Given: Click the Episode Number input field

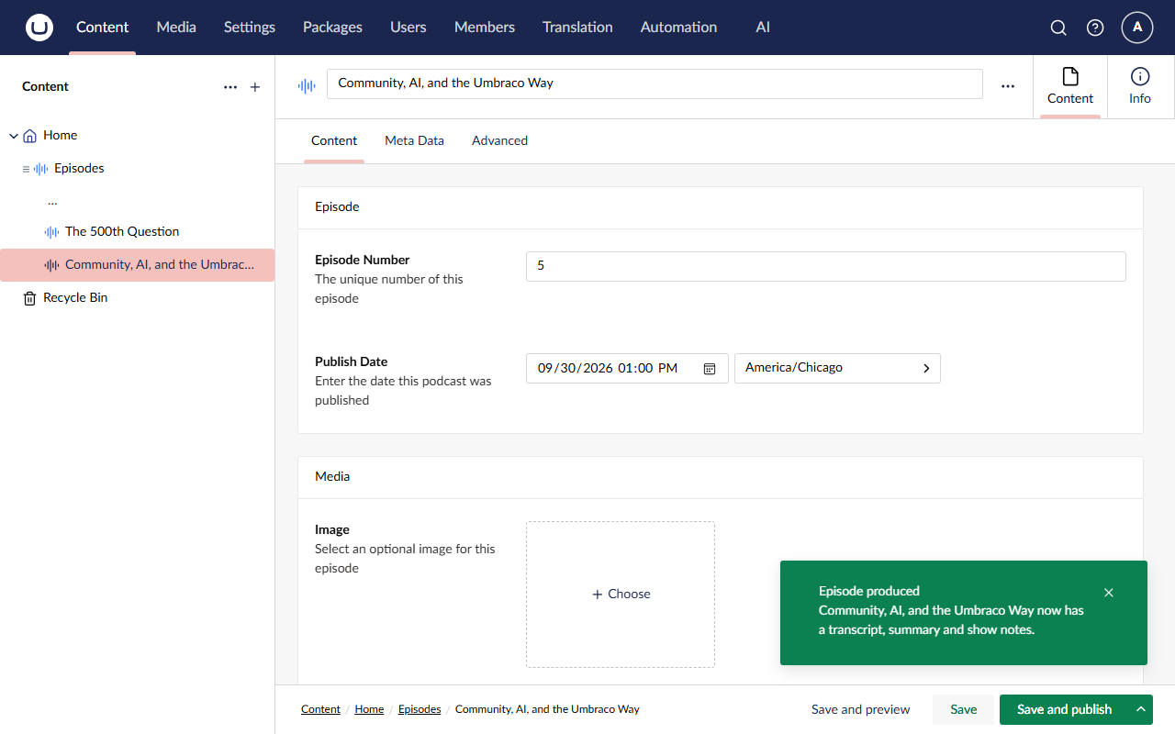Looking at the screenshot, I should coord(826,266).
